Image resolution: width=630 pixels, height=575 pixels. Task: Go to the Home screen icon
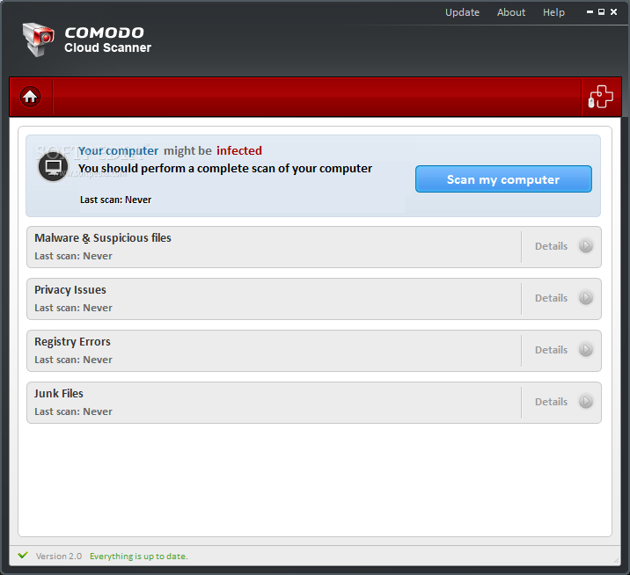(x=30, y=97)
